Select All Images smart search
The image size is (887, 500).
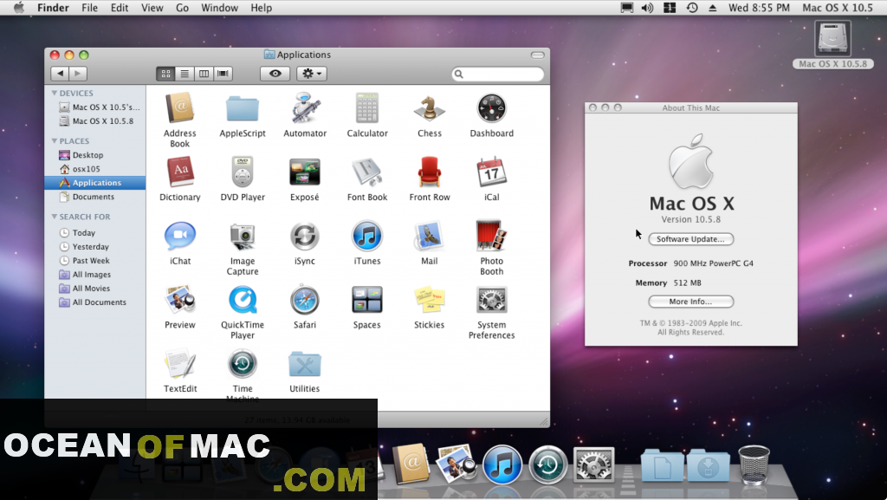pyautogui.click(x=95, y=275)
